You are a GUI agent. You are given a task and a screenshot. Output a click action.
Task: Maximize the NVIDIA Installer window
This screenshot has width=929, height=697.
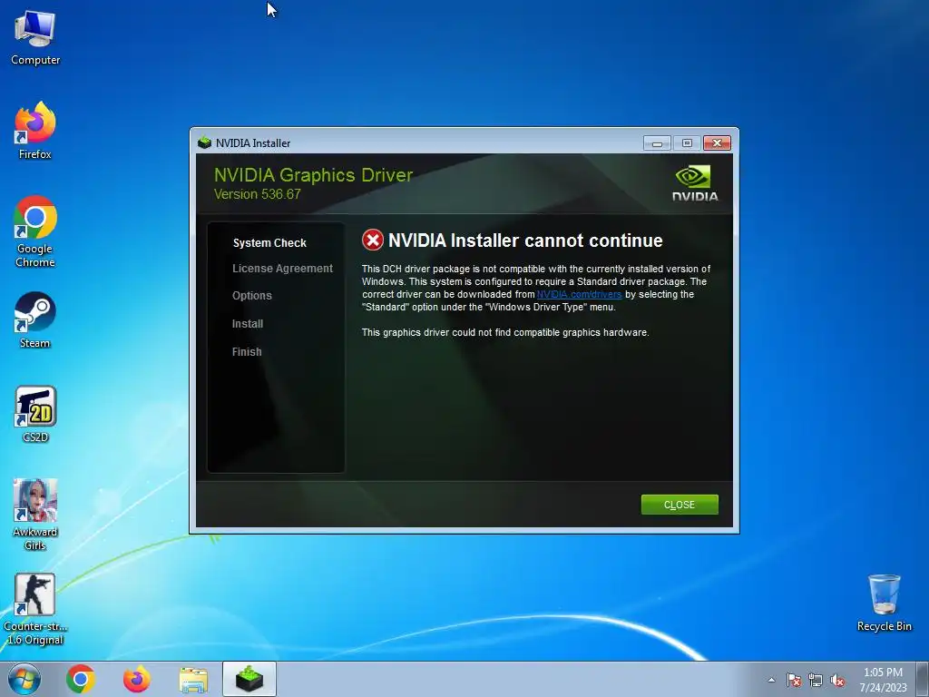[687, 142]
